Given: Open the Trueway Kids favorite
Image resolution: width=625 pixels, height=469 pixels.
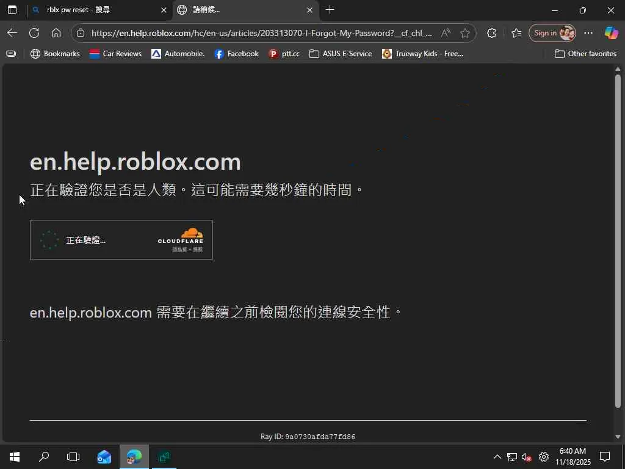Looking at the screenshot, I should [x=422, y=54].
